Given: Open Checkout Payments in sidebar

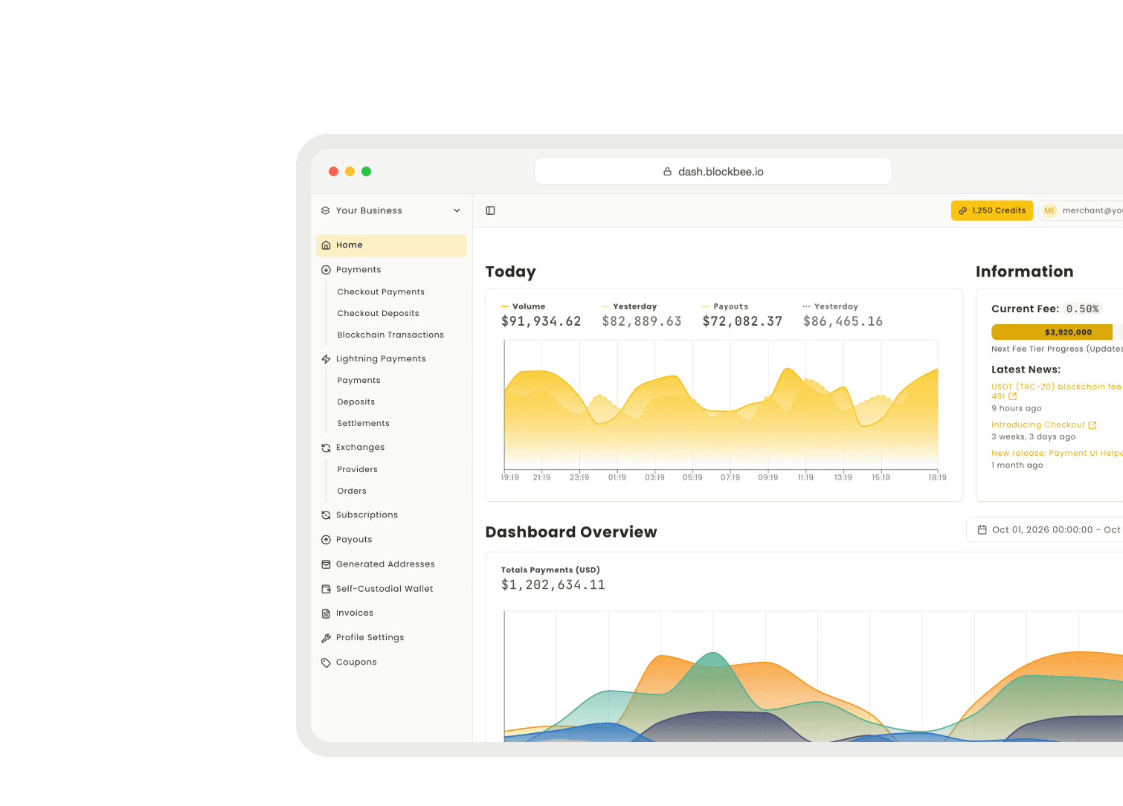Looking at the screenshot, I should tap(381, 292).
